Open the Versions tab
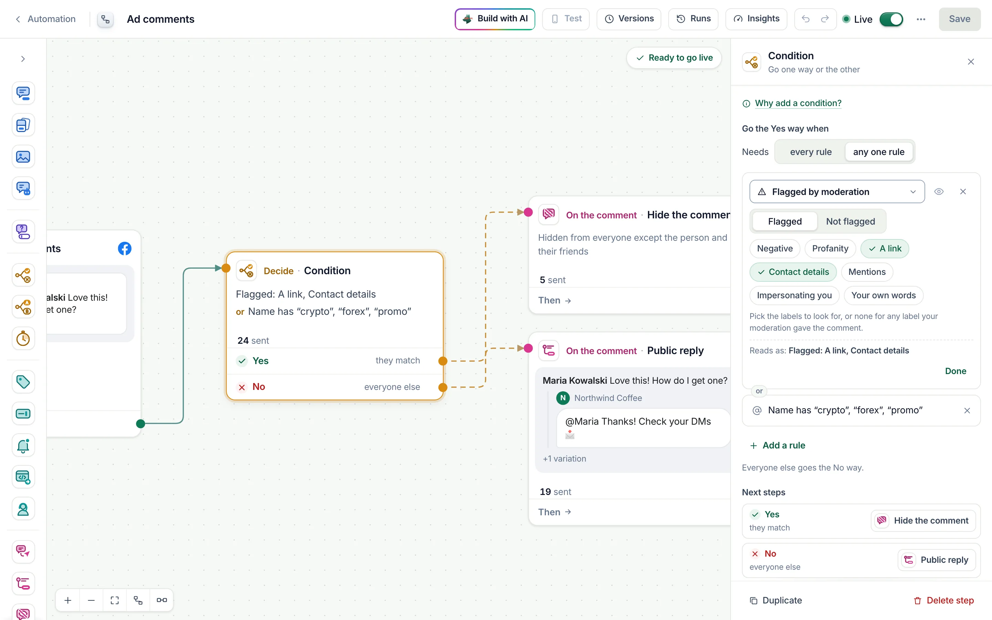992x620 pixels. coord(629,19)
